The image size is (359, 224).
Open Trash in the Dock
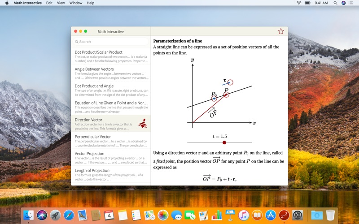coord(330,215)
